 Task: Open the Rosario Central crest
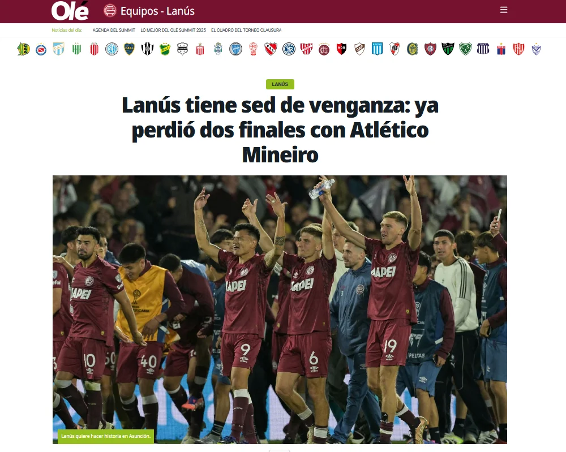tap(412, 49)
